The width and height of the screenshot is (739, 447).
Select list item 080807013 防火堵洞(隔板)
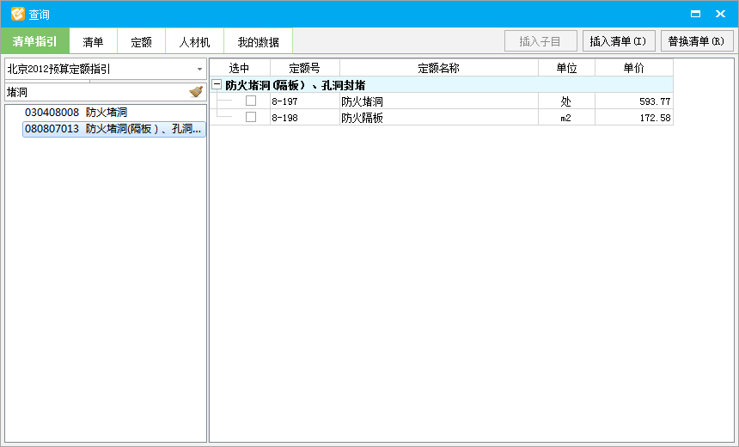pyautogui.click(x=114, y=129)
